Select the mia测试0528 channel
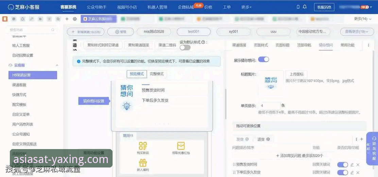378x177 pixels. pos(154,32)
